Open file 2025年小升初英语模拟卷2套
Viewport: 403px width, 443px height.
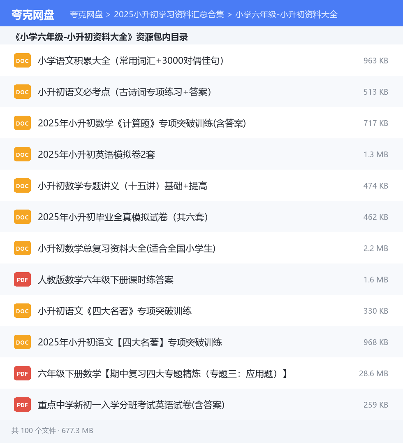coord(97,154)
